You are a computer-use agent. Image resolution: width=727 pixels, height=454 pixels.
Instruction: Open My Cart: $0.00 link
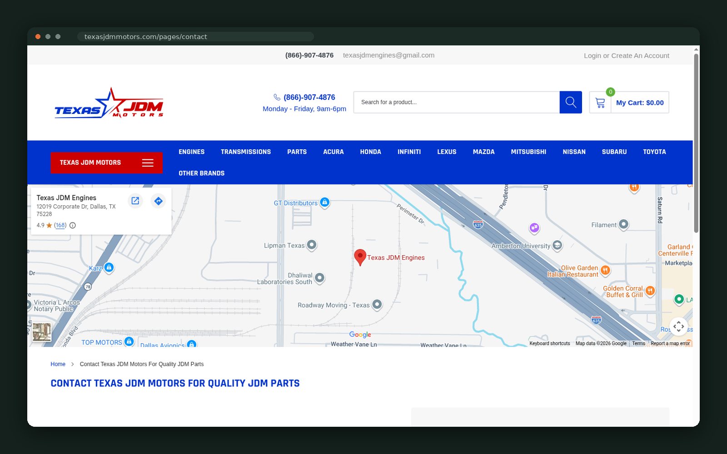640,103
